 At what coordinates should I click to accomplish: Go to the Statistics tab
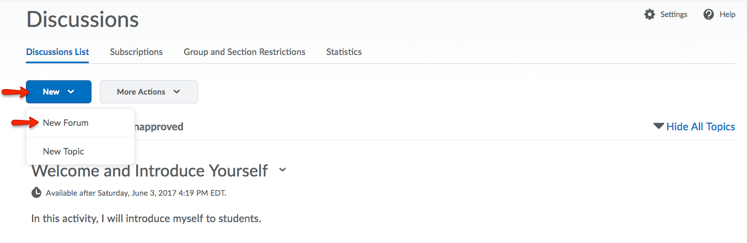click(x=344, y=52)
